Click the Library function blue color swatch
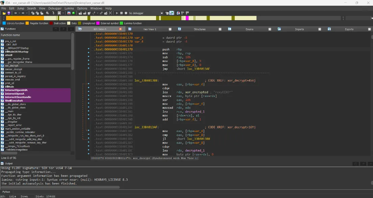 (x=4, y=23)
